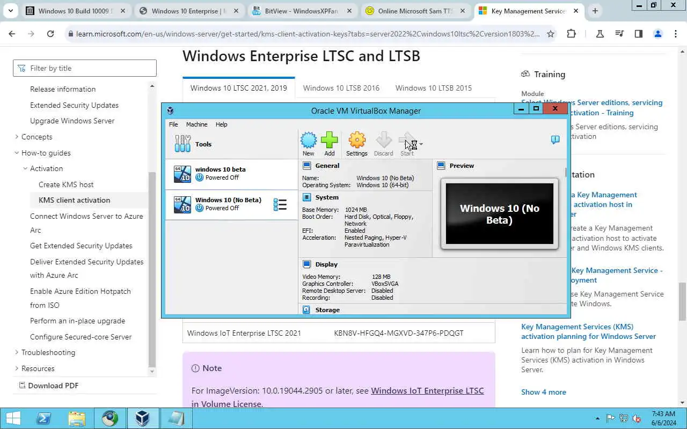
Task: Click the address bar URL
Action: [308, 34]
